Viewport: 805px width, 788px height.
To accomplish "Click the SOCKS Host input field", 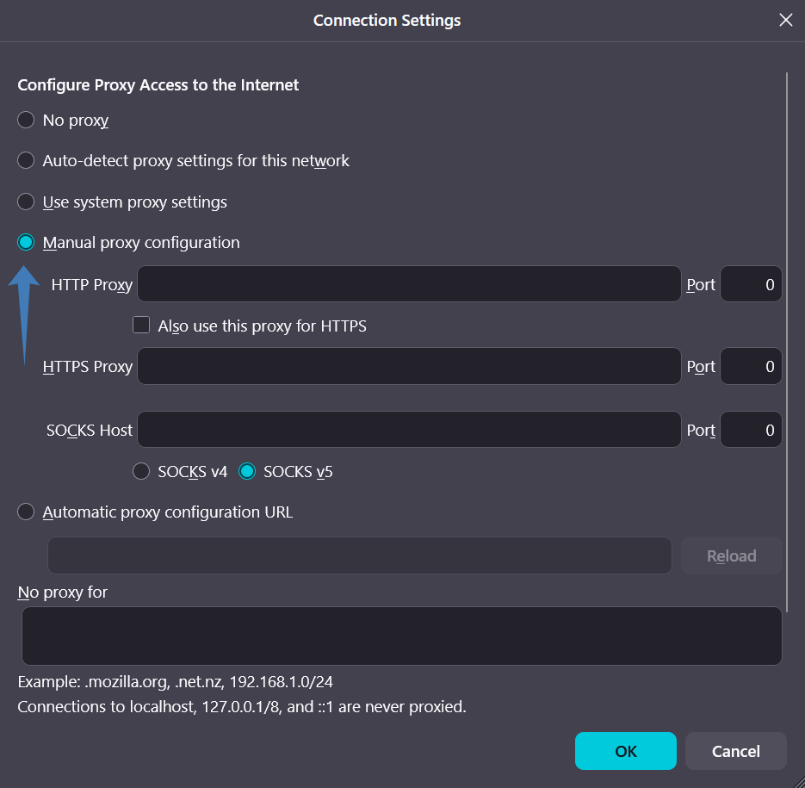I will coord(409,430).
